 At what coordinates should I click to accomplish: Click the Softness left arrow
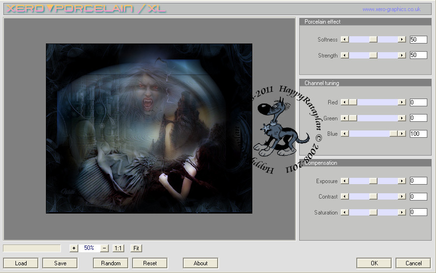345,40
